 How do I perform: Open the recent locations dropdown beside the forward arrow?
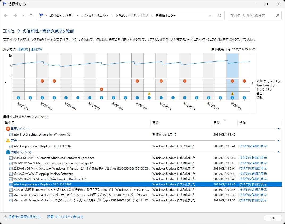tap(23, 15)
